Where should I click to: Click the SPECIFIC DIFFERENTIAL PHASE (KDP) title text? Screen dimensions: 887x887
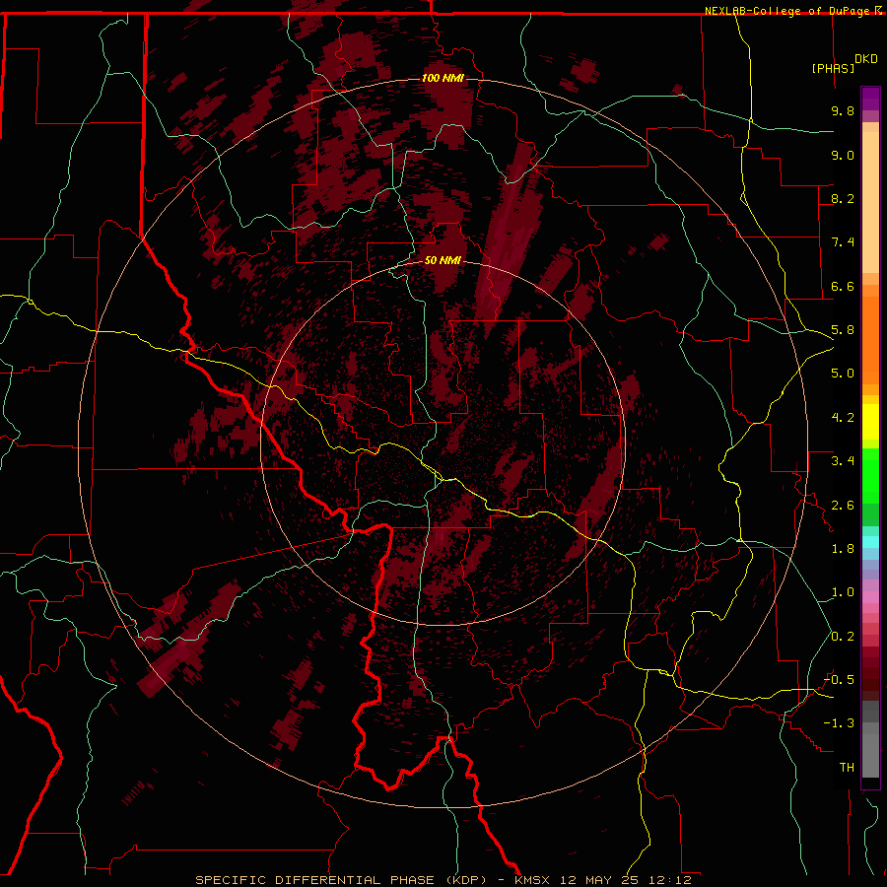pyautogui.click(x=341, y=880)
